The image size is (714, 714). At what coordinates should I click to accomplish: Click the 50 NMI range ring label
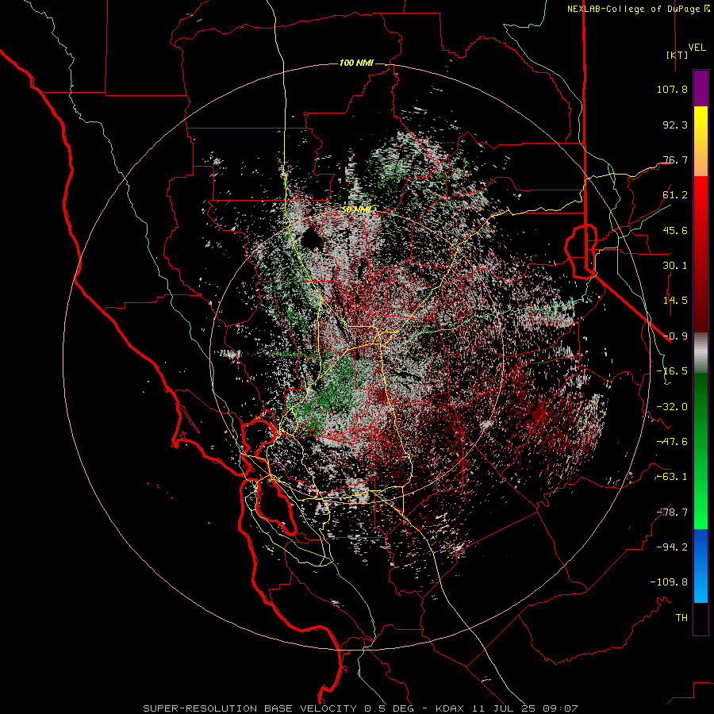click(356, 209)
